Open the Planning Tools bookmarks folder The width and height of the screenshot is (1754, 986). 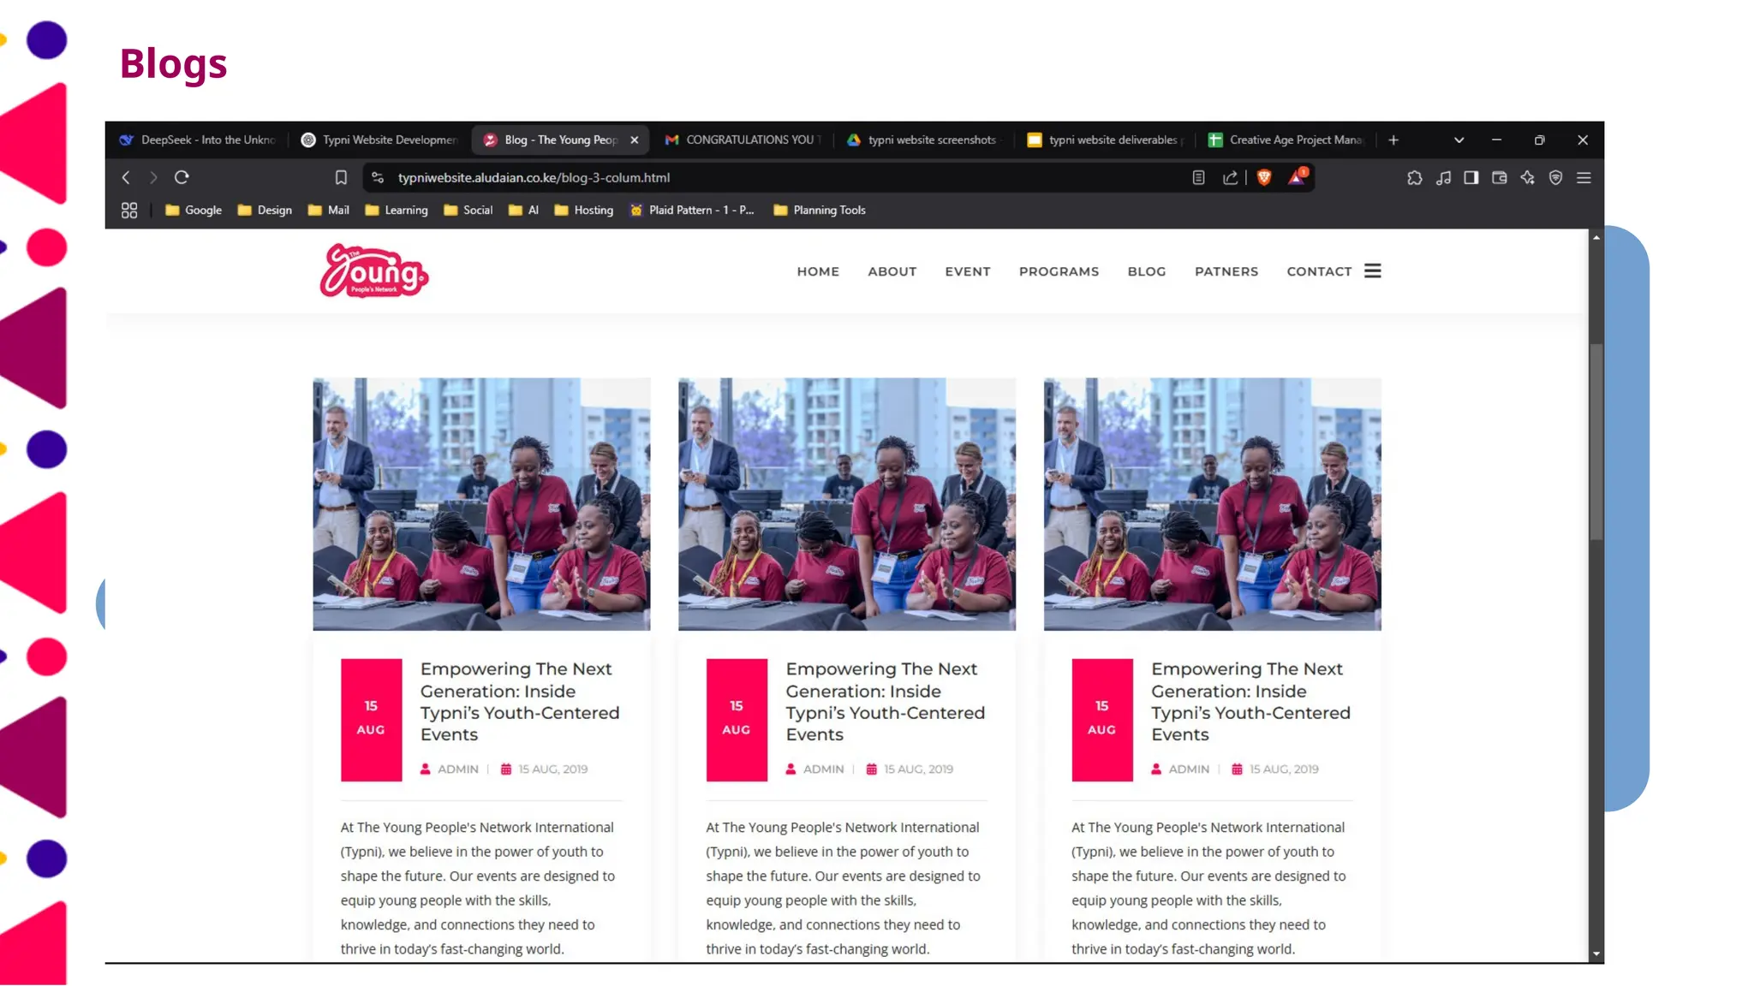click(820, 210)
